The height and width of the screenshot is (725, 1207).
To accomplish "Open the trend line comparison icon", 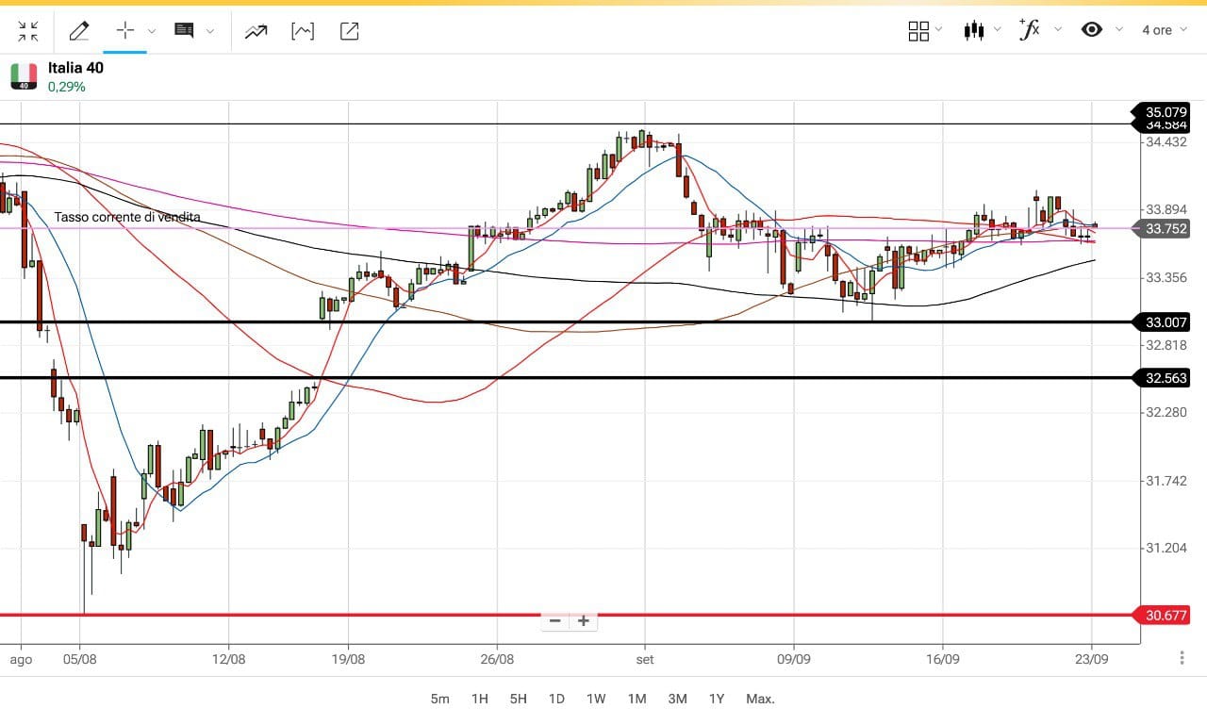I will pos(256,31).
